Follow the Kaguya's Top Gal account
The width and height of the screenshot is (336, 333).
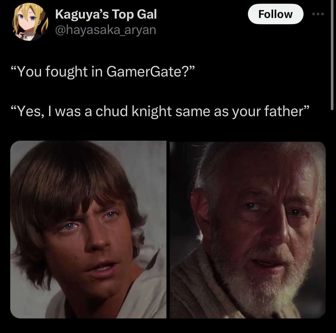(275, 14)
